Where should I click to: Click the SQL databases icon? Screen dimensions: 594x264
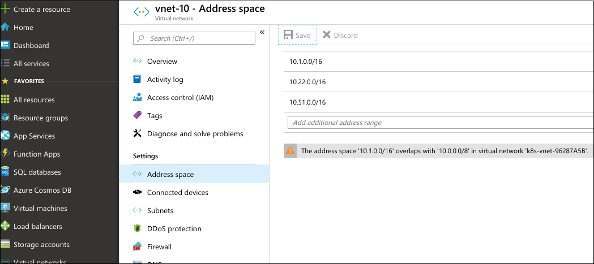[x=6, y=172]
